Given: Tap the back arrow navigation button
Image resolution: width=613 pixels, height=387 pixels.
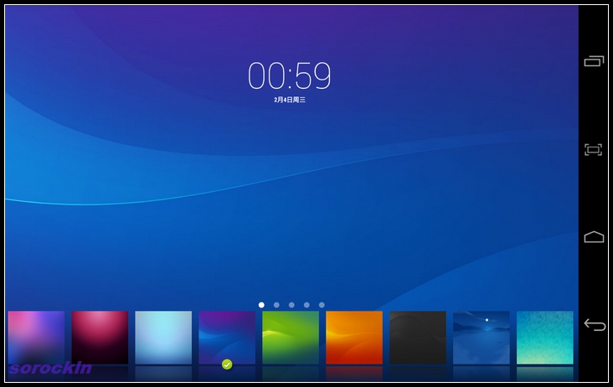Looking at the screenshot, I should [x=595, y=324].
